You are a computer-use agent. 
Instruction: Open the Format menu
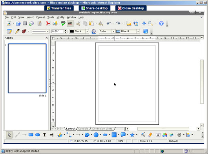click(x=40, y=17)
